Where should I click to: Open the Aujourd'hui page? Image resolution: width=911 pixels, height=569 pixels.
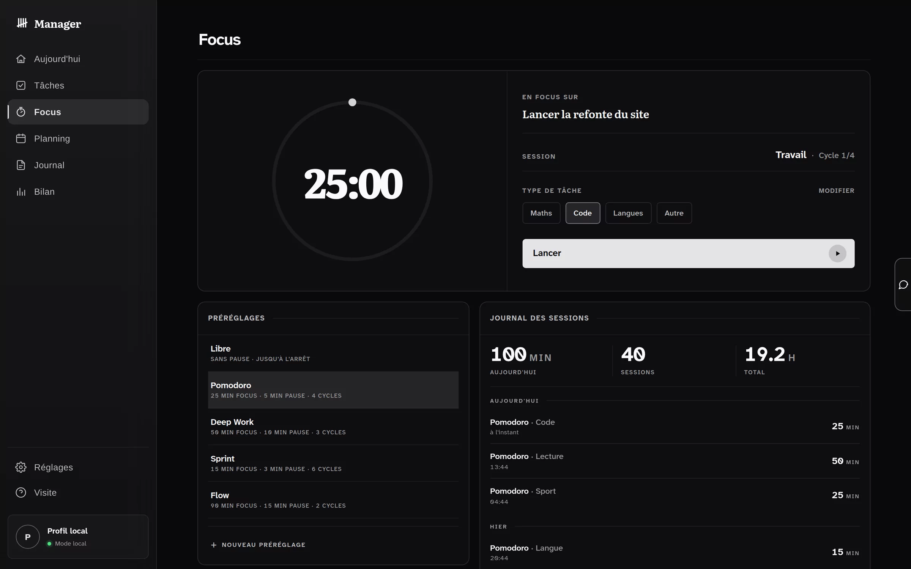78,59
